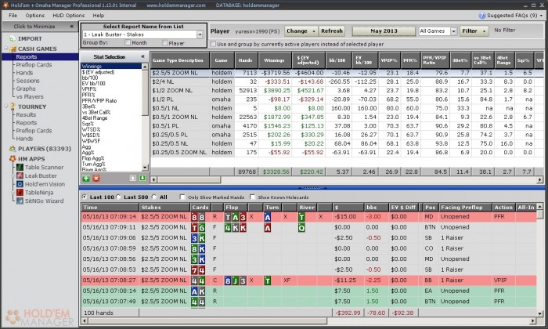Toggle the Group By Month checkbox
This screenshot has height=329, width=548.
click(128, 42)
